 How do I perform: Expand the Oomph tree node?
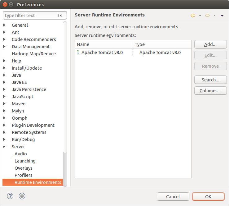point(4,118)
